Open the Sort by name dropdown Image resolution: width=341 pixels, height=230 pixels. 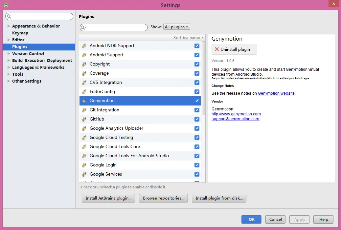click(x=188, y=38)
